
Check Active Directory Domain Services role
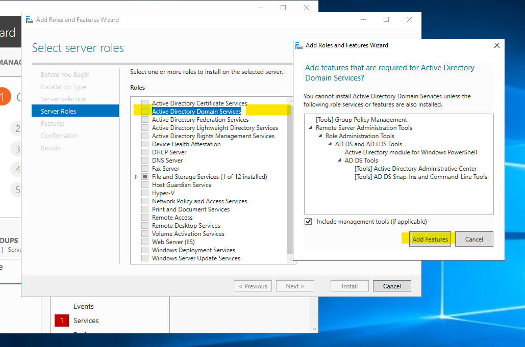pyautogui.click(x=145, y=111)
